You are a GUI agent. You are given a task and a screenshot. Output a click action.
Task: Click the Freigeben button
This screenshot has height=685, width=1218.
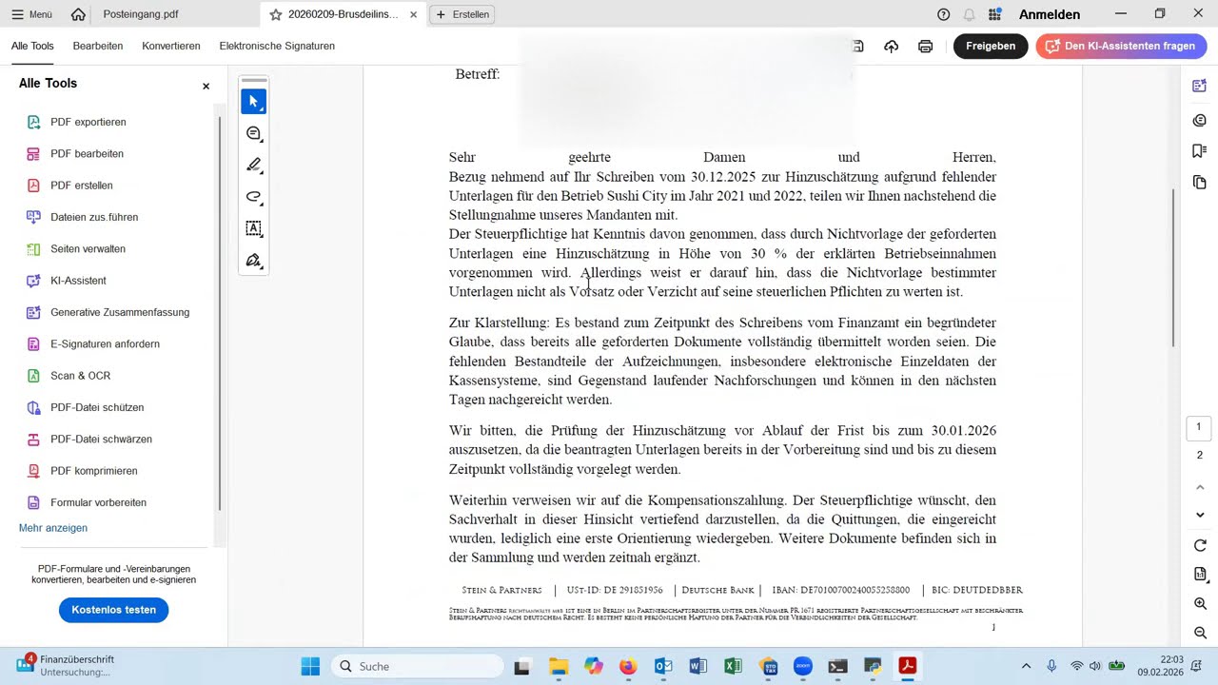click(x=991, y=46)
